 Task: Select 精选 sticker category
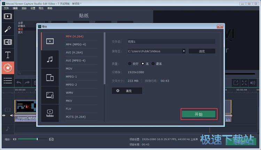point(20,29)
